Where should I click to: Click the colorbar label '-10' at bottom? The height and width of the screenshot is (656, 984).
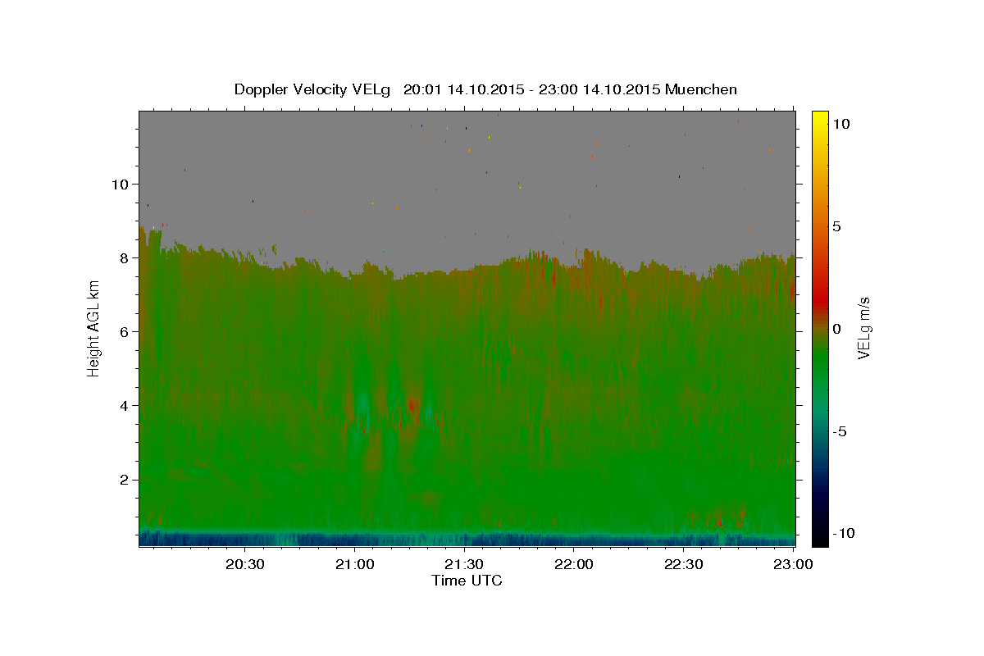point(843,534)
